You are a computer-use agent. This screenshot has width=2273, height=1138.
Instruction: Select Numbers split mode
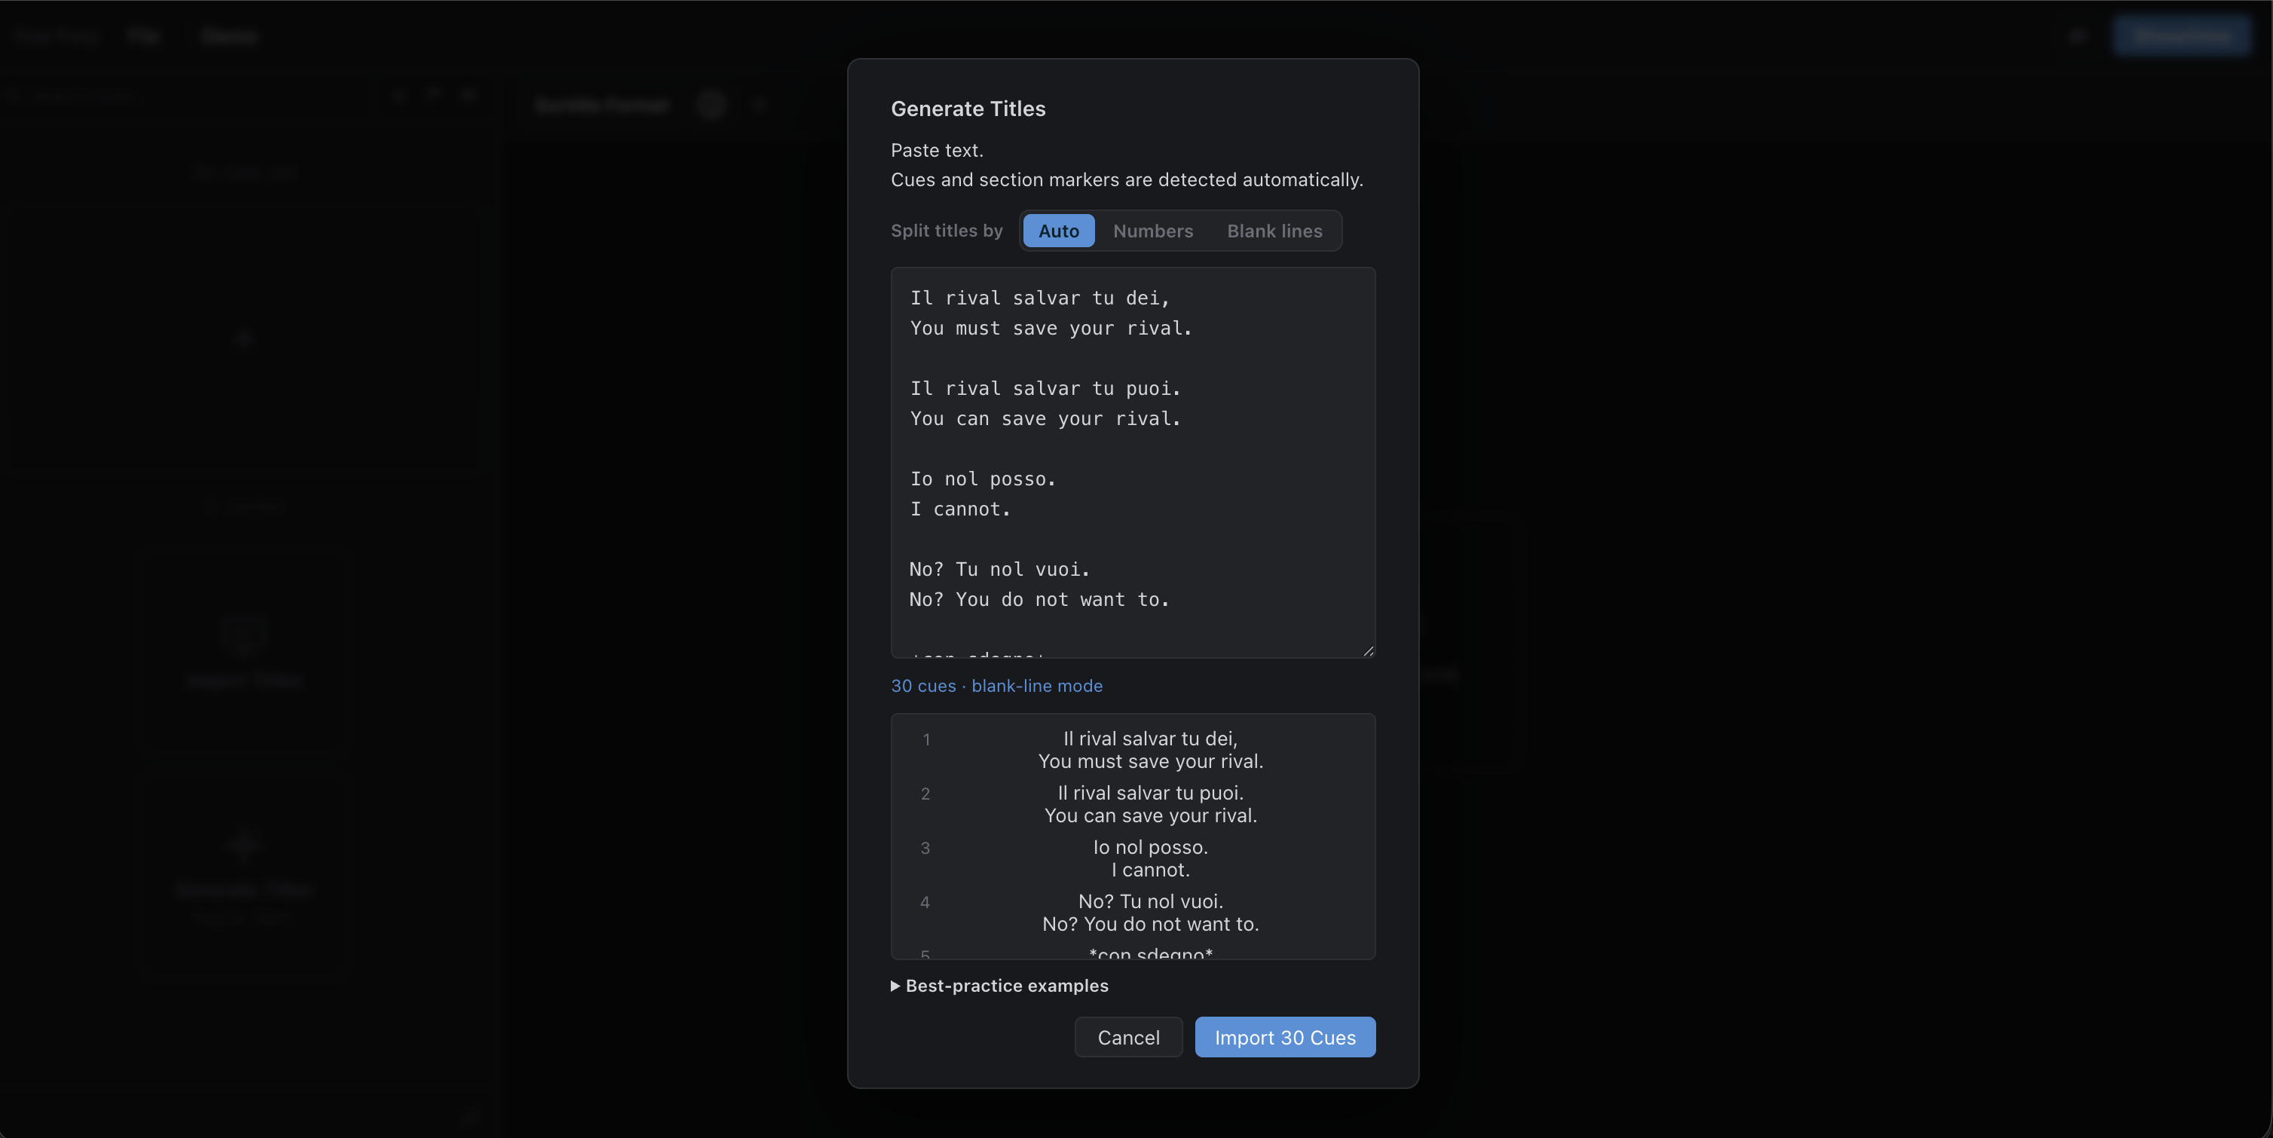[1152, 231]
